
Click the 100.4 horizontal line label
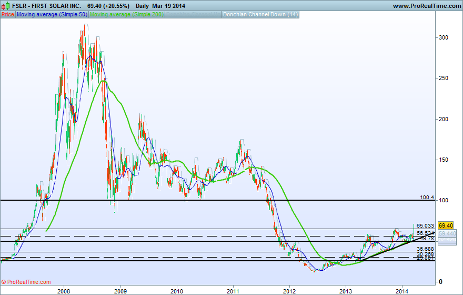(x=427, y=197)
